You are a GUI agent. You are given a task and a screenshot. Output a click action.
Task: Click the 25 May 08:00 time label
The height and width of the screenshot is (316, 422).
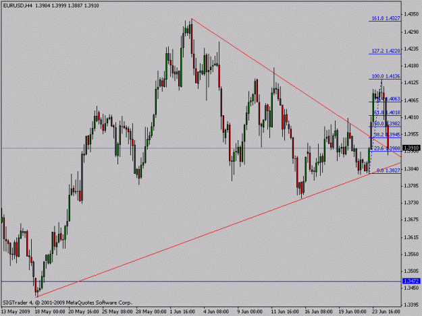117,312
